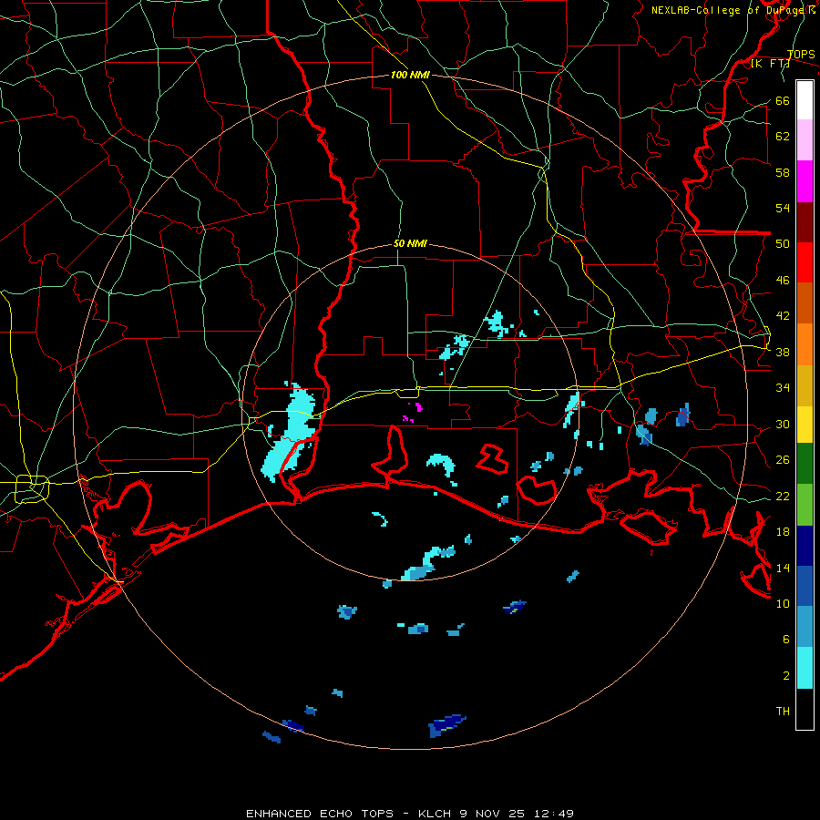
Task: Pick the dark orange legend swatch
Action: click(x=805, y=302)
